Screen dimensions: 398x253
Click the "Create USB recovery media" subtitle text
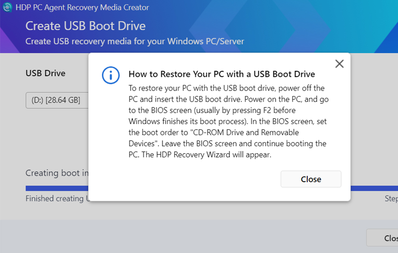click(x=135, y=41)
